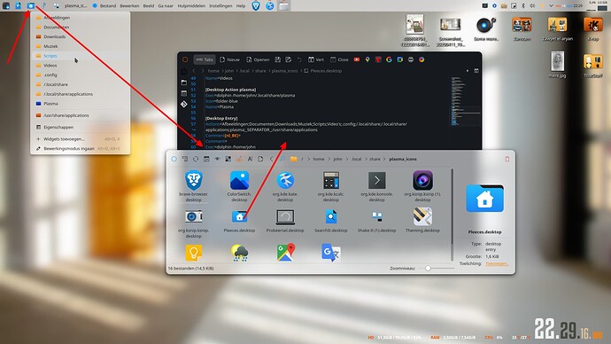Click the Kate swift icon in top panel

click(270, 5)
